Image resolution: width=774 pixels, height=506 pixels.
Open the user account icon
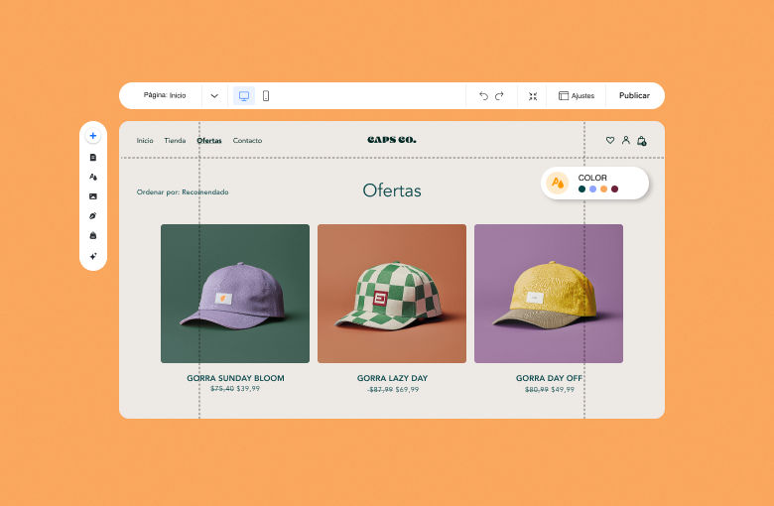coord(626,140)
